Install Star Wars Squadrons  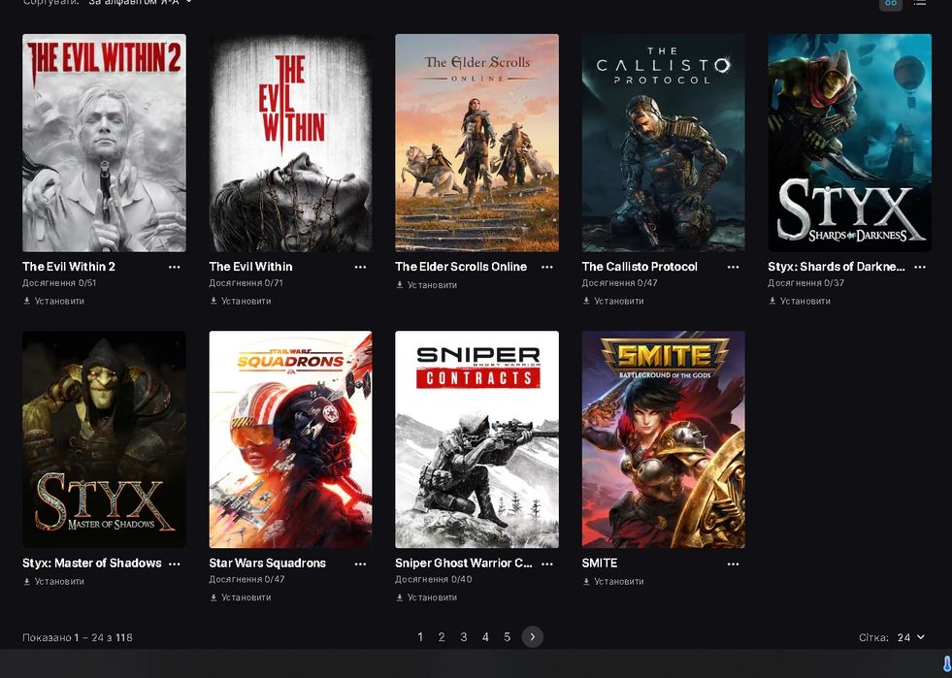[240, 597]
